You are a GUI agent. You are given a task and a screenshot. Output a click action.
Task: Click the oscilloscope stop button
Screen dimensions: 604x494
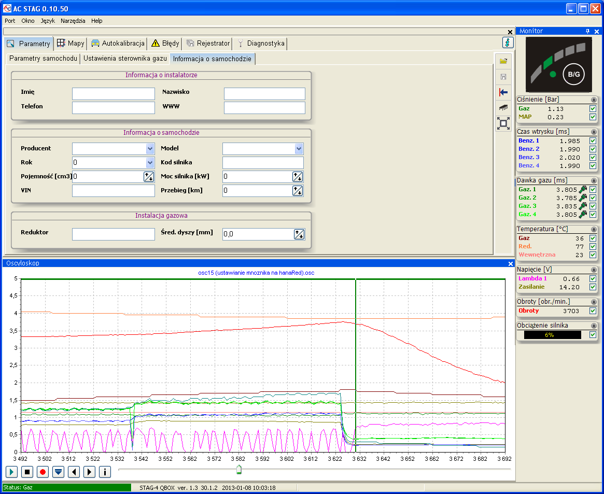[27, 472]
